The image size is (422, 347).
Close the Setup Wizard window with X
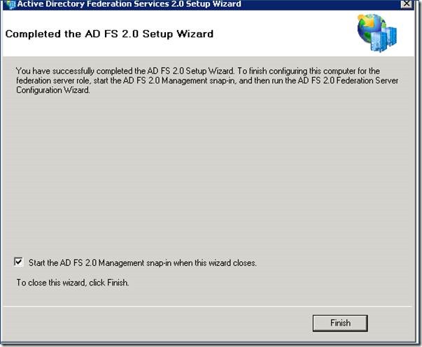coord(407,3)
